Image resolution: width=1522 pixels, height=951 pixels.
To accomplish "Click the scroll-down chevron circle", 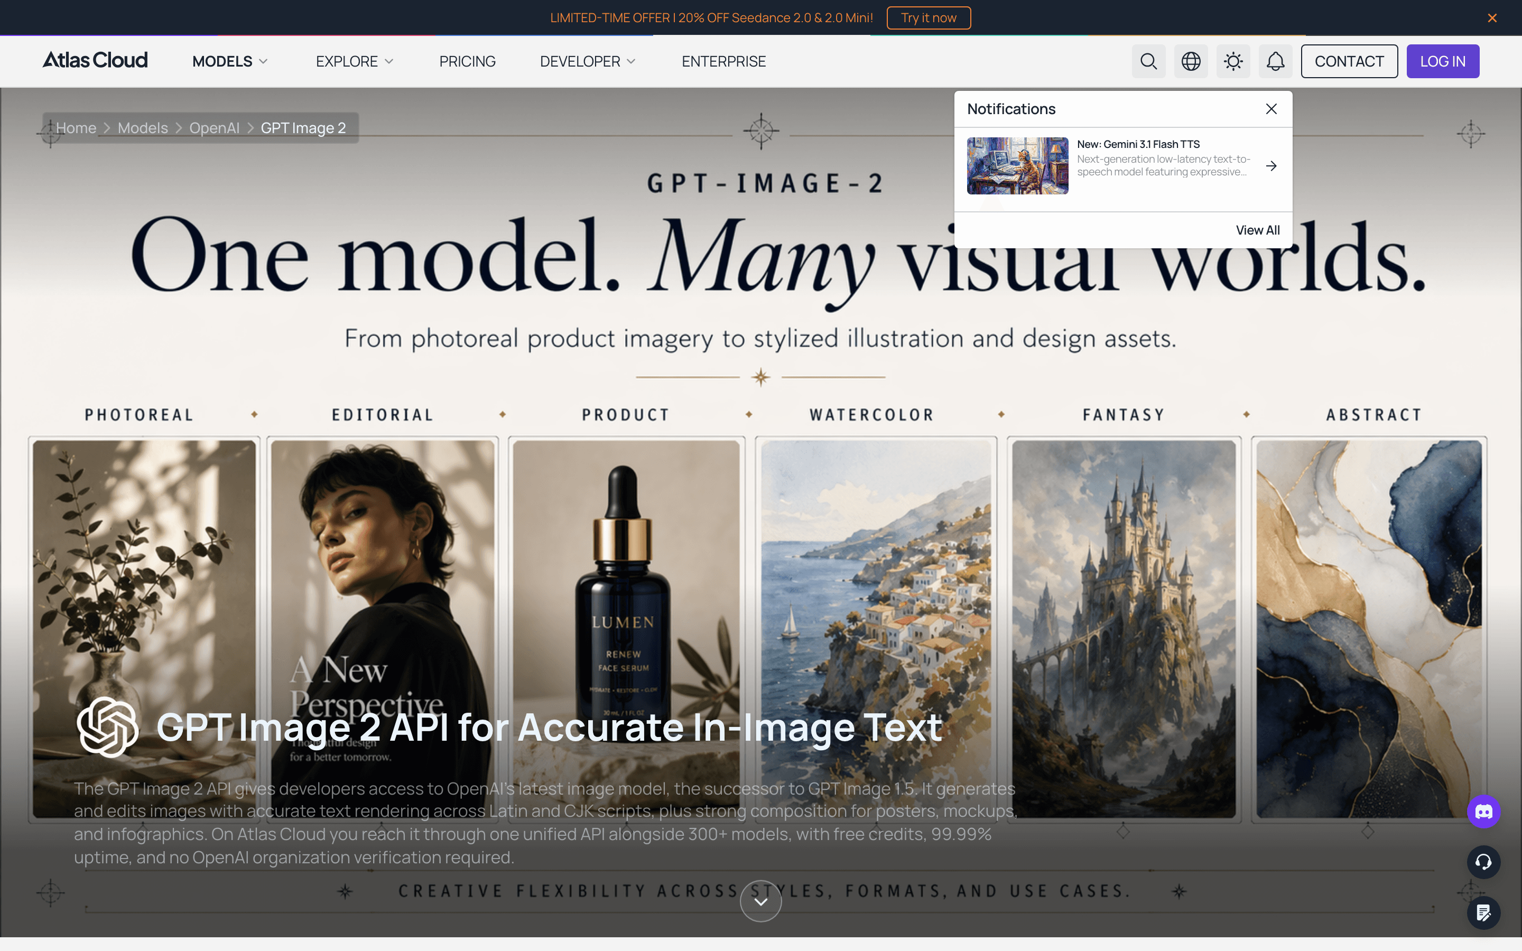I will 761,901.
